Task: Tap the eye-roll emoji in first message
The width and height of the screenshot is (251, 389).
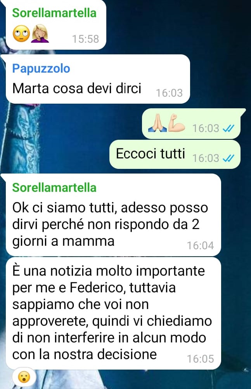Action: pos(21,34)
